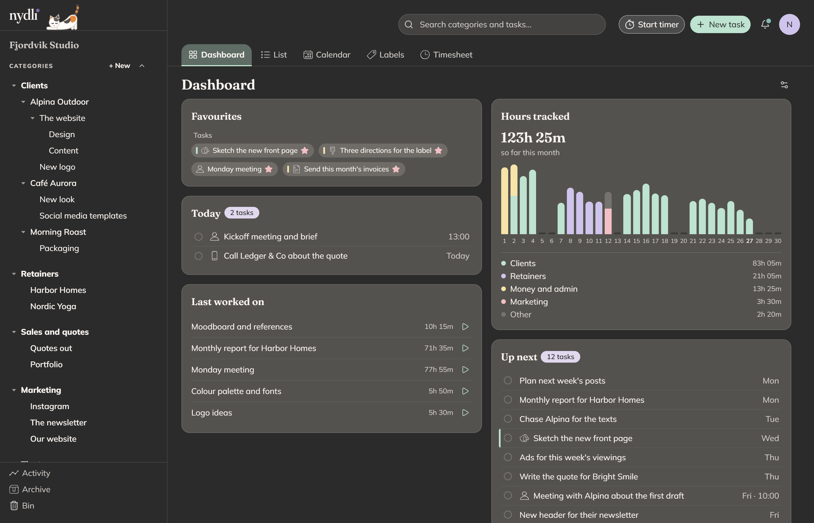Collapse the Categories section chevron
The width and height of the screenshot is (814, 523).
pos(142,66)
